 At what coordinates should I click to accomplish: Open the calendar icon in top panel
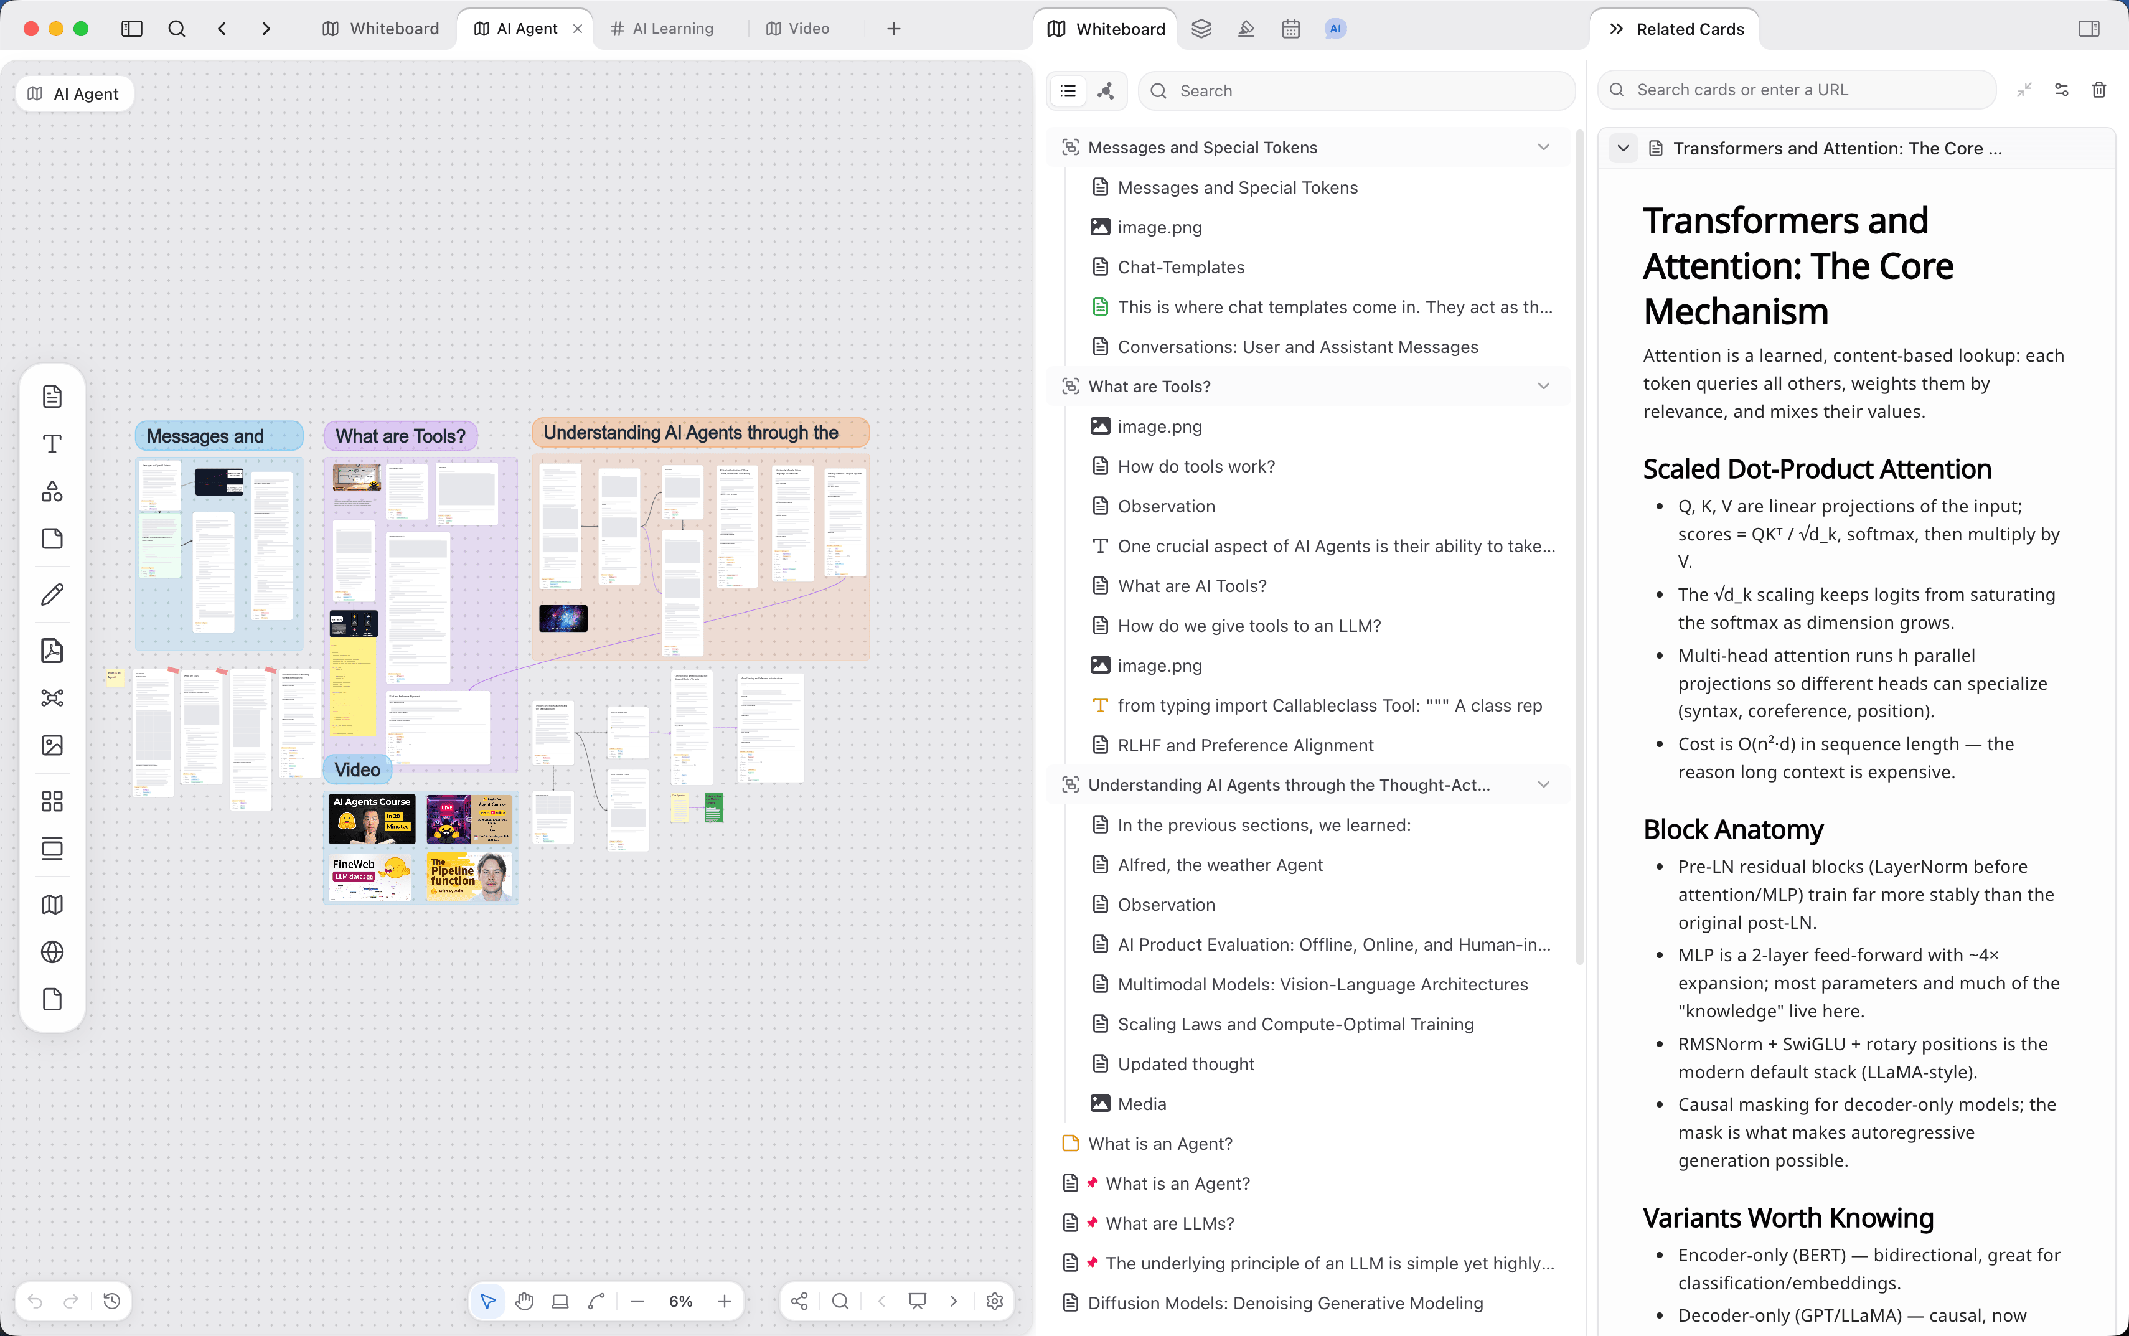point(1290,28)
